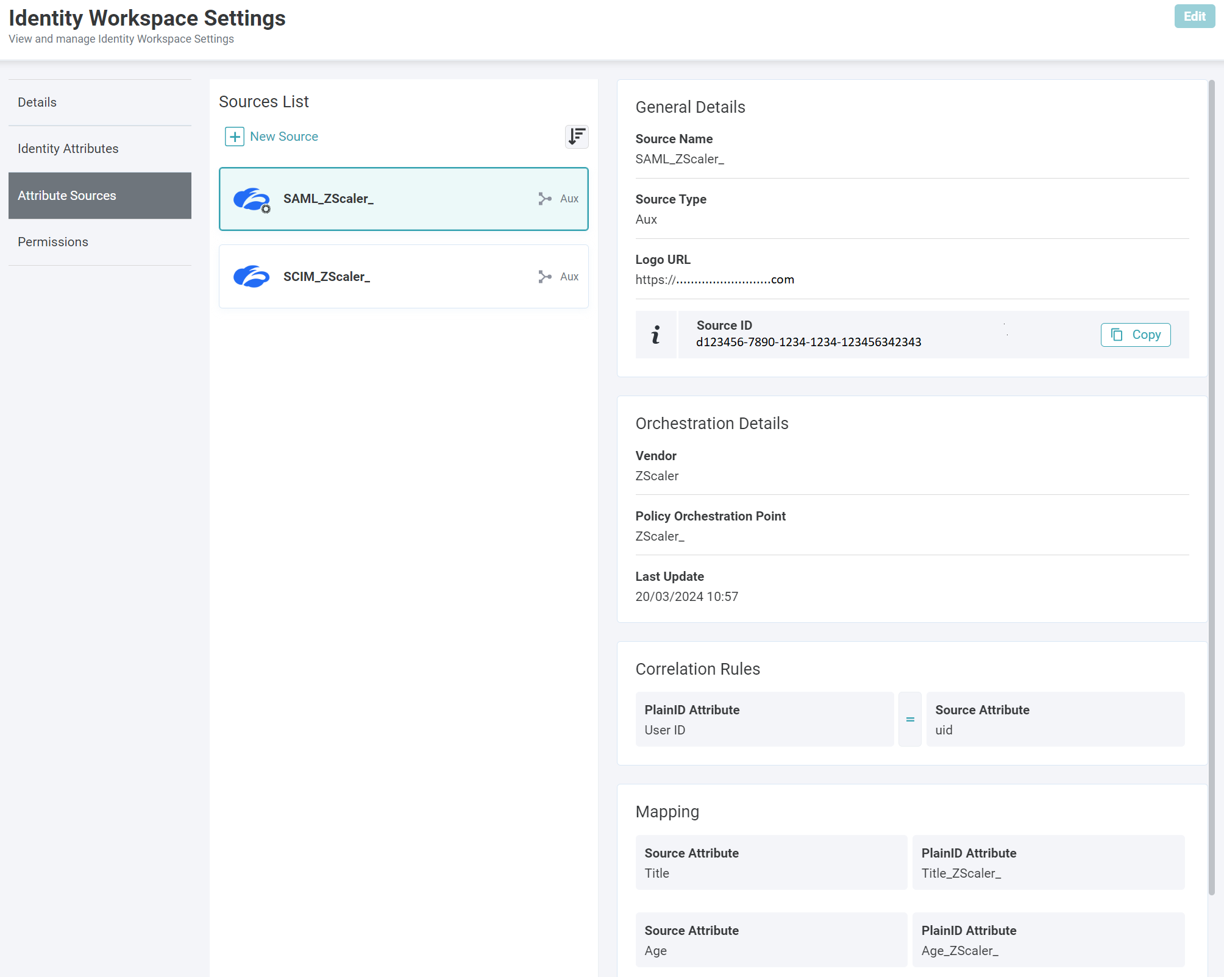Click the SCIM_ZScaler_ Zscaler logo
This screenshot has height=977, width=1224.
coord(252,277)
